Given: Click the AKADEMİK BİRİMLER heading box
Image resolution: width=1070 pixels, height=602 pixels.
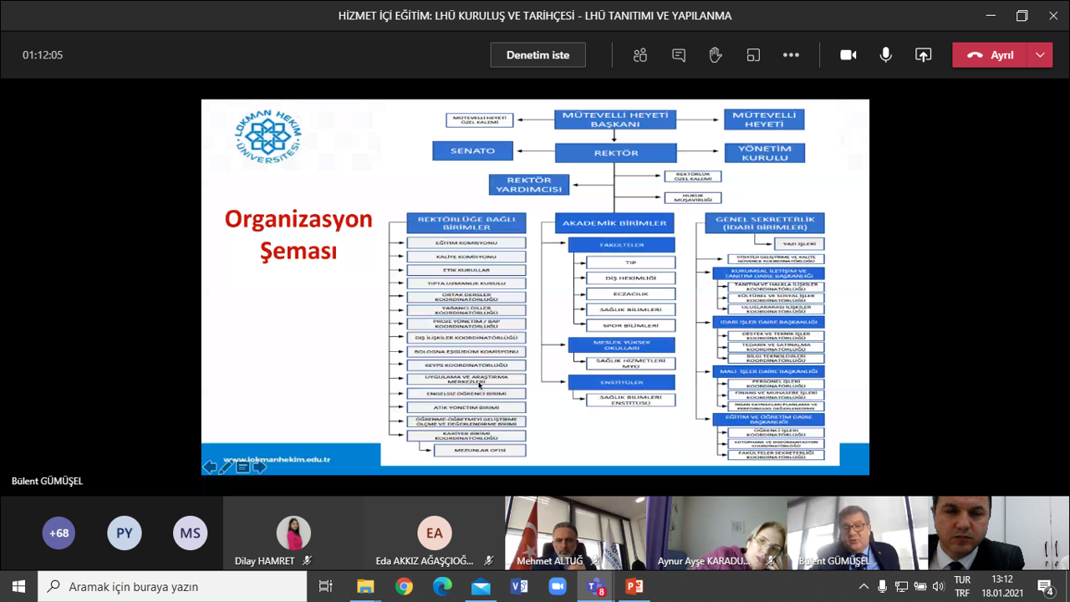Looking at the screenshot, I should coord(615,223).
